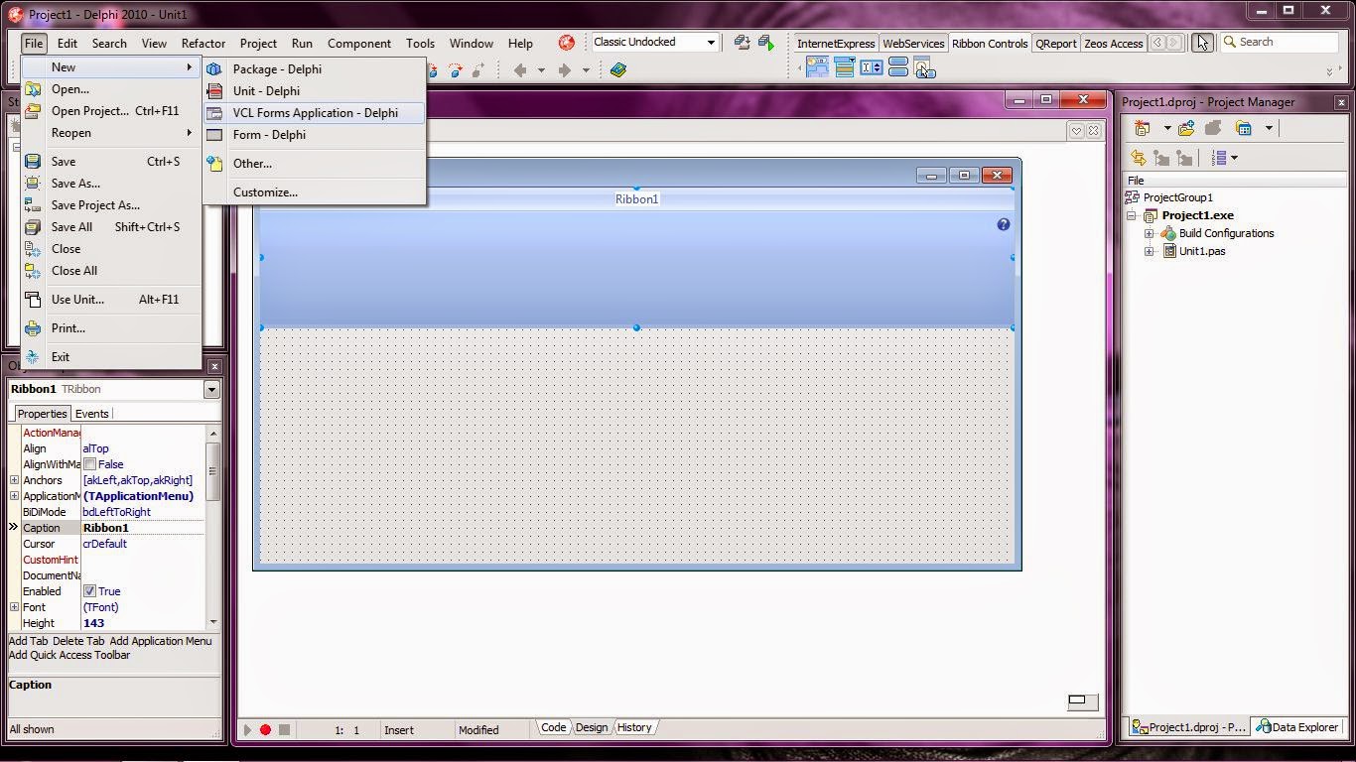The height and width of the screenshot is (762, 1356).
Task: Select the last Ribbon Controls palette component
Action: (x=924, y=67)
